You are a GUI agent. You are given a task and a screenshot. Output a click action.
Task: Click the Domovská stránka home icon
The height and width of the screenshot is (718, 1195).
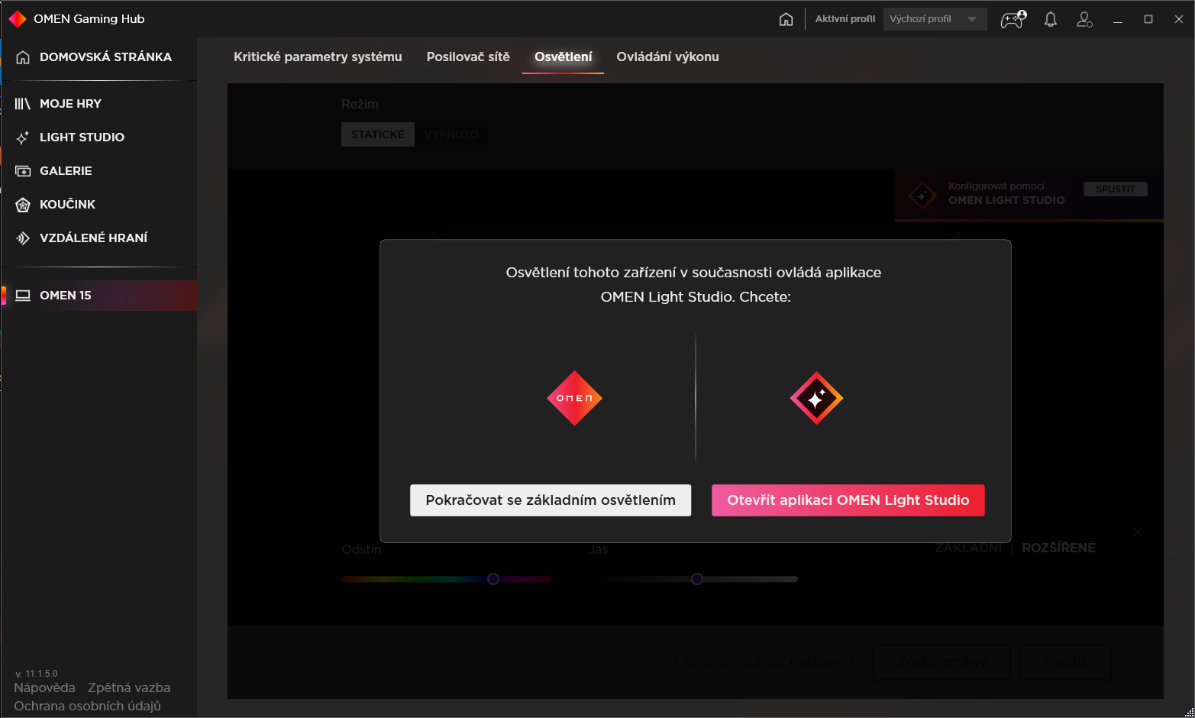point(23,57)
